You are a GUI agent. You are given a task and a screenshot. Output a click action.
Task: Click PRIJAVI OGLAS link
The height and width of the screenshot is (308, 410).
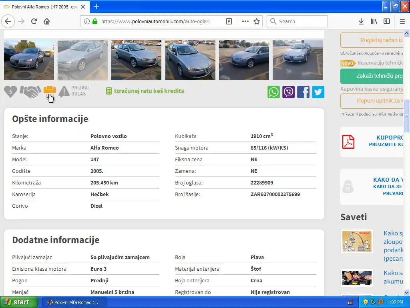coord(80,91)
